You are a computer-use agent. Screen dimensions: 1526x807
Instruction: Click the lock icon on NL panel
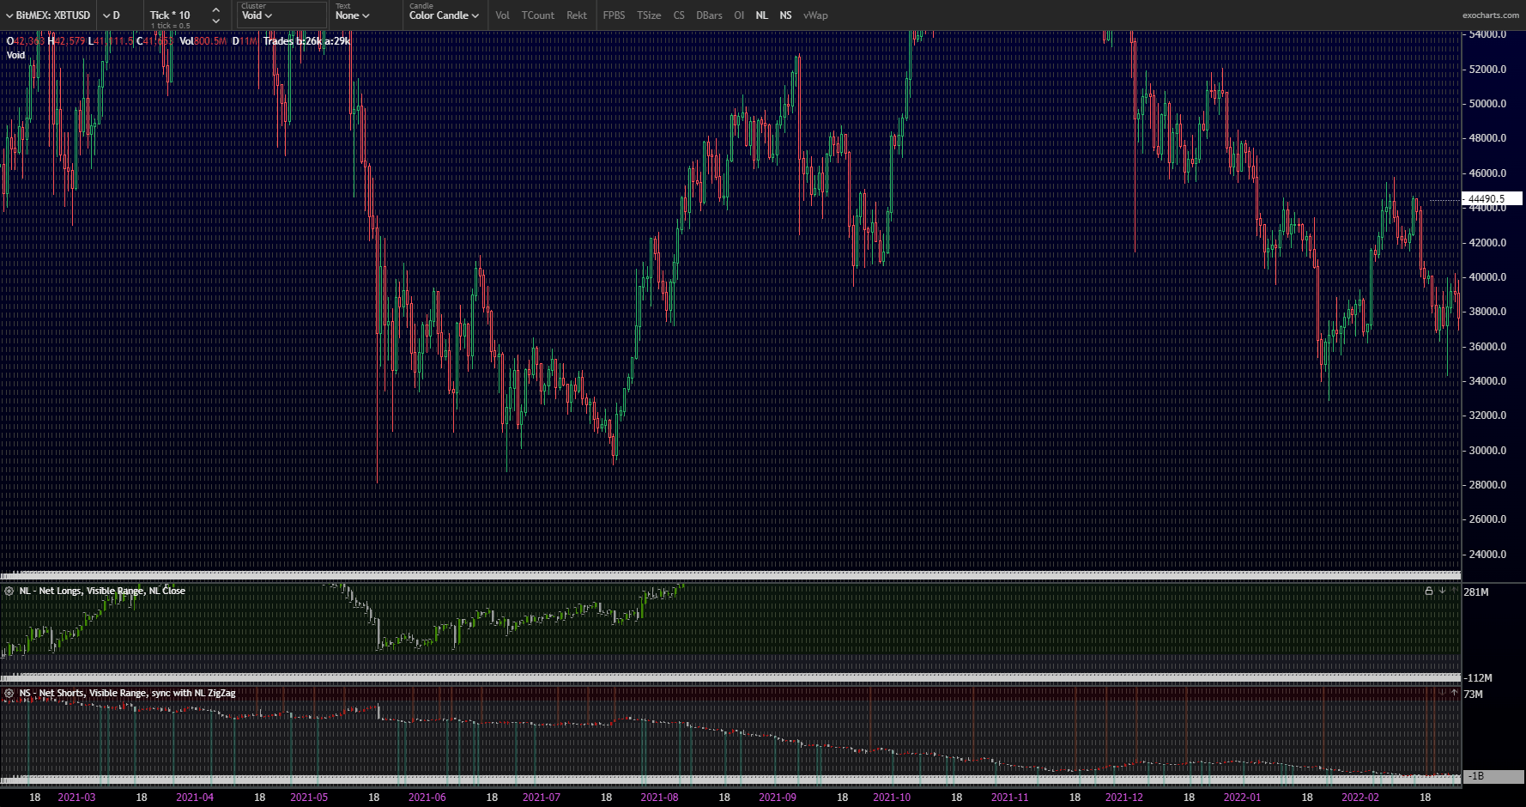click(1429, 592)
